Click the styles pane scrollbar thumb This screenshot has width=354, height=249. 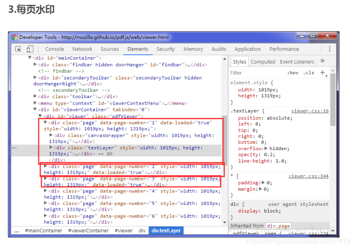coord(332,99)
